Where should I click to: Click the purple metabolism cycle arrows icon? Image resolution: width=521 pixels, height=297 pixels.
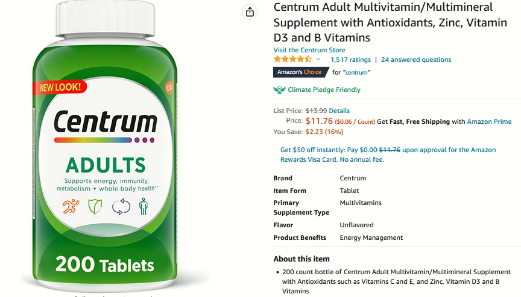click(x=121, y=206)
